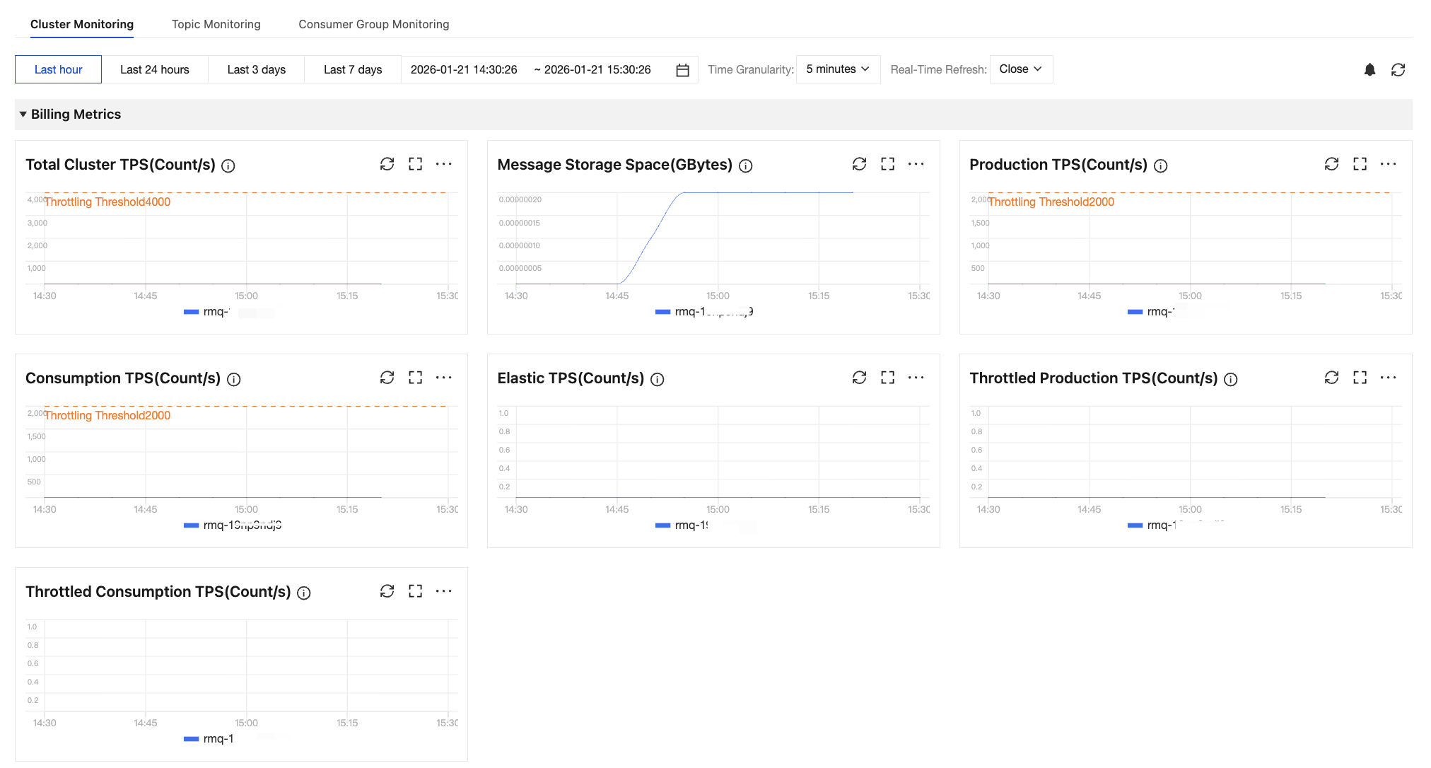1431x768 pixels.
Task: Open more options for Throttled Consumption TPS
Action: pos(443,591)
